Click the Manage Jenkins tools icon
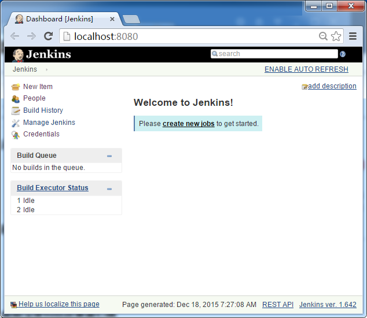The width and height of the screenshot is (367, 318). [x=16, y=123]
